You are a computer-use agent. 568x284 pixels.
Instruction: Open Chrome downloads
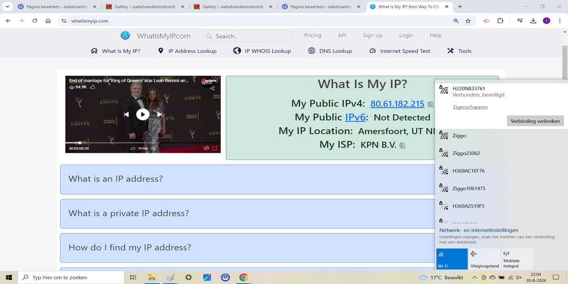tap(533, 21)
